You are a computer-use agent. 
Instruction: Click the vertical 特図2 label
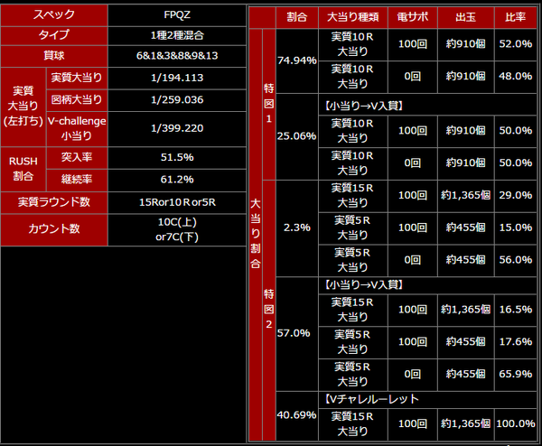point(269,310)
